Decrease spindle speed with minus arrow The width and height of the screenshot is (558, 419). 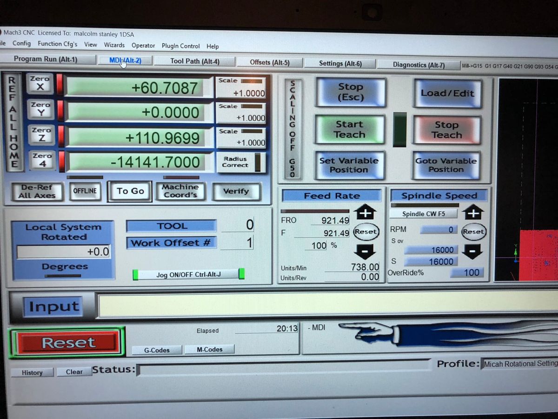[472, 252]
